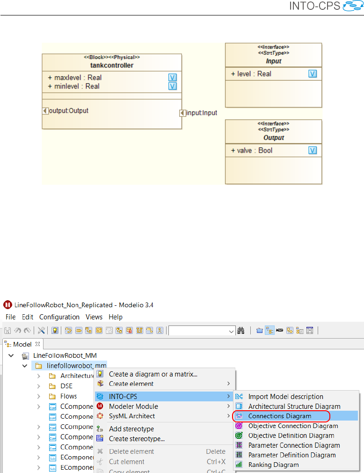Select the tankcontroller block header
This screenshot has width=364, height=473.
pos(112,62)
